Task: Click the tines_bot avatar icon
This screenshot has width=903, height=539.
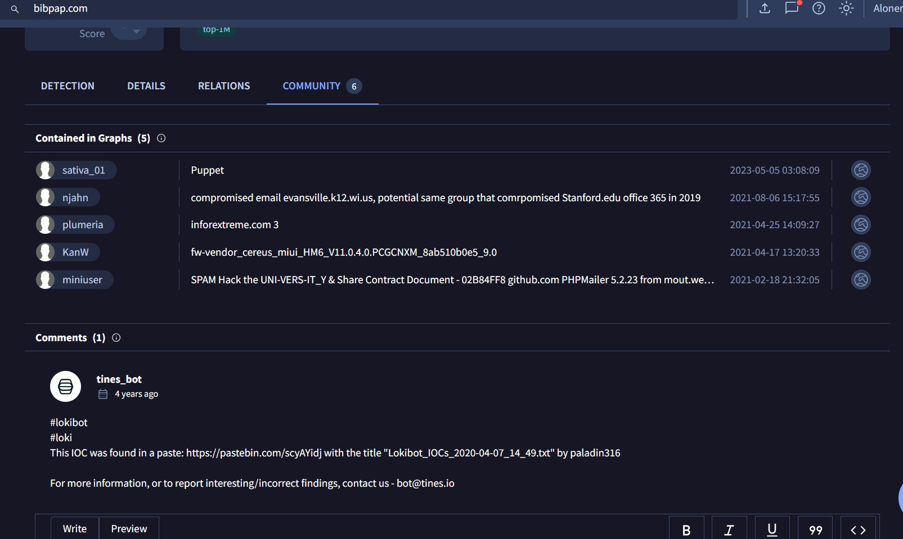Action: coord(65,387)
